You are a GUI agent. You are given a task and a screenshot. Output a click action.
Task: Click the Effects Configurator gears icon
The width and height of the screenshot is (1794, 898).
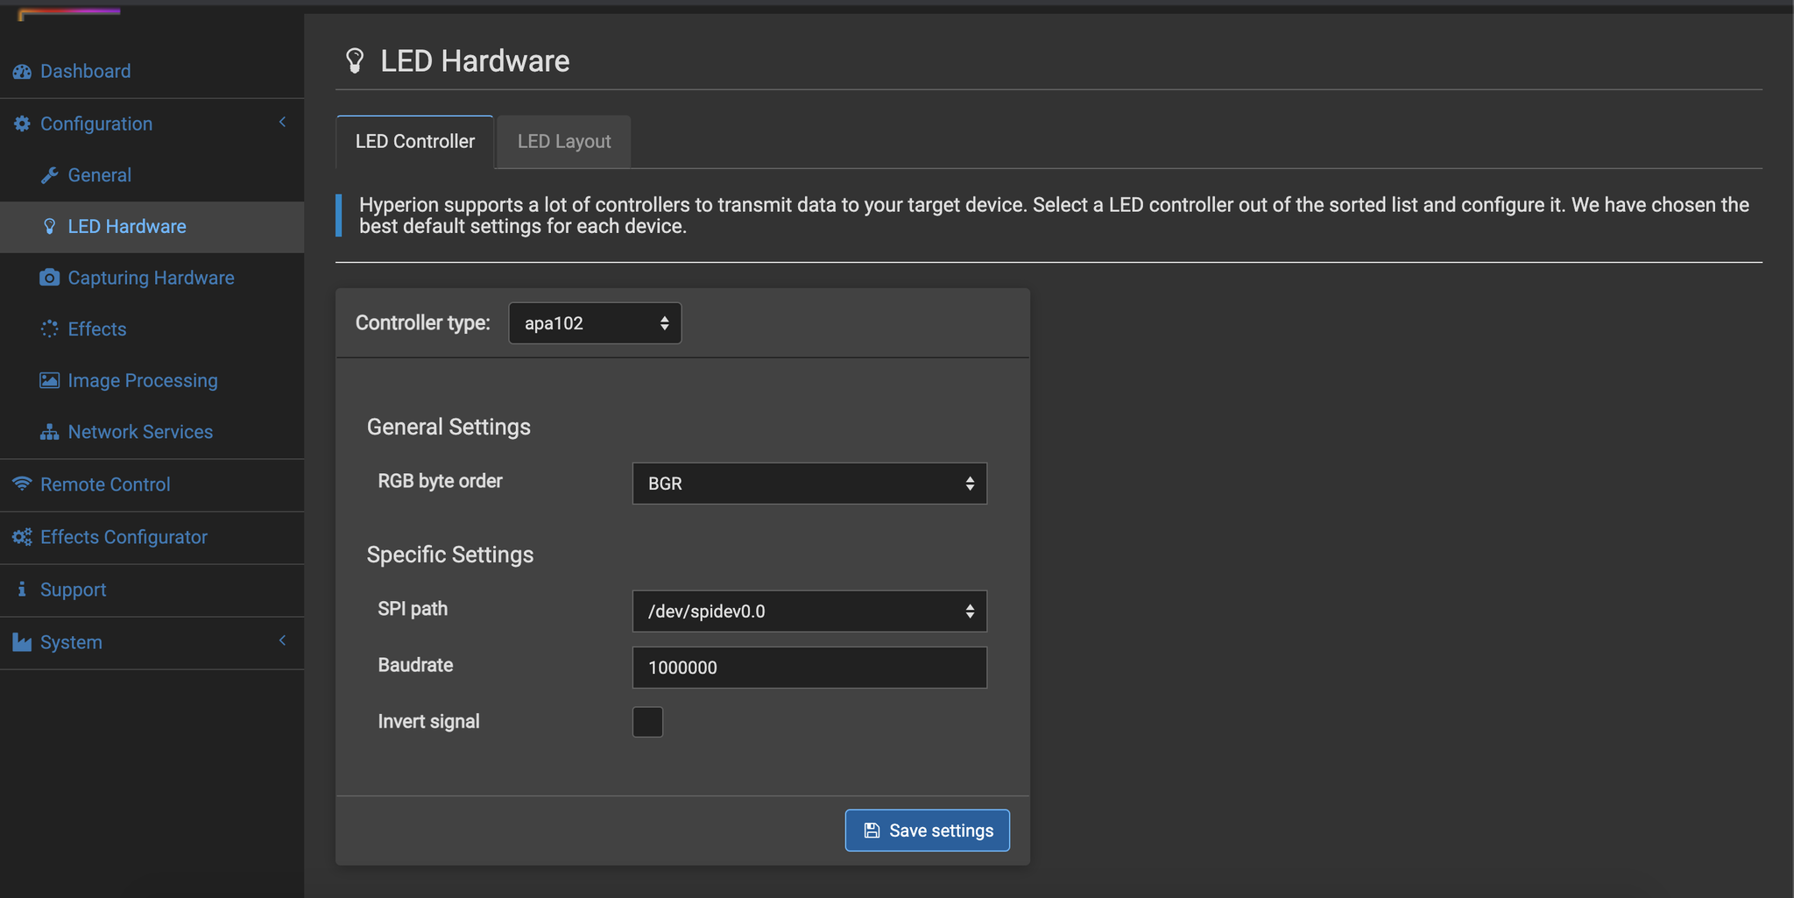point(22,537)
